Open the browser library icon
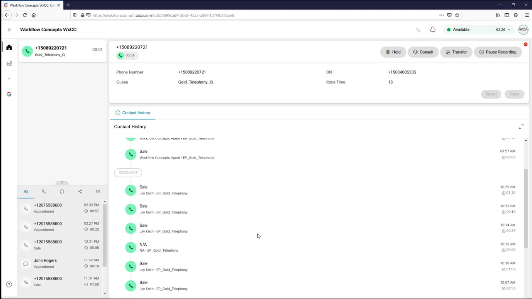The width and height of the screenshot is (532, 299). [x=498, y=15]
